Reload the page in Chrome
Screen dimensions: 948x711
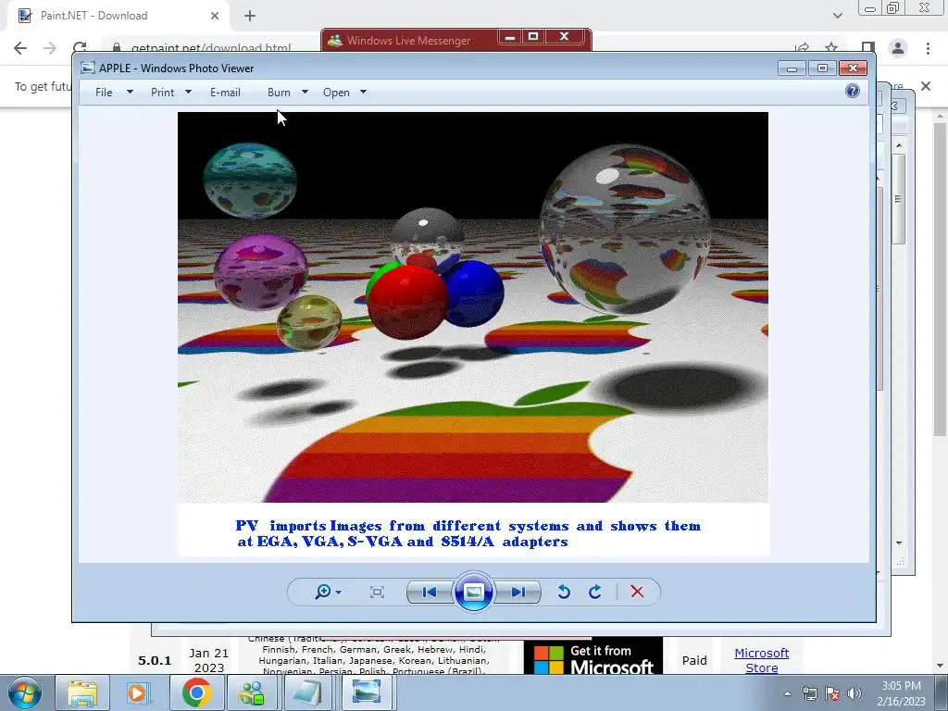point(80,48)
